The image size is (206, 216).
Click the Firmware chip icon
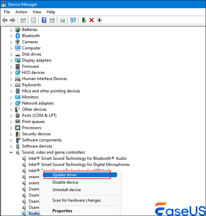(18, 67)
